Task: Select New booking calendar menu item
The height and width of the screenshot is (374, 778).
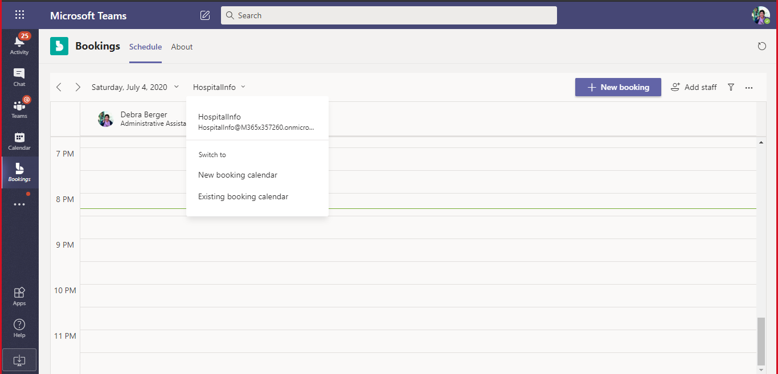Action: (x=257, y=175)
